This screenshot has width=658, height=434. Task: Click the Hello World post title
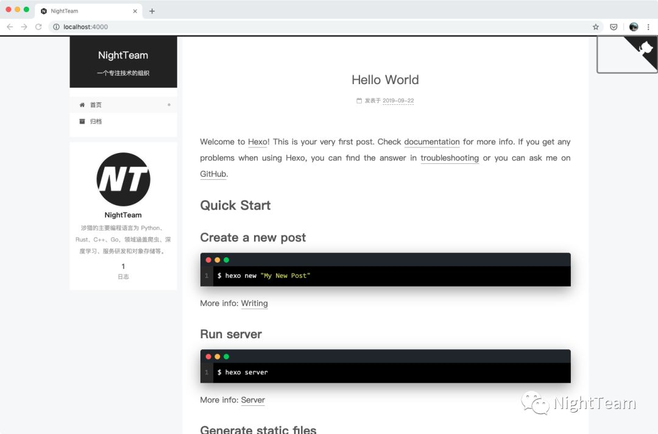(x=385, y=80)
